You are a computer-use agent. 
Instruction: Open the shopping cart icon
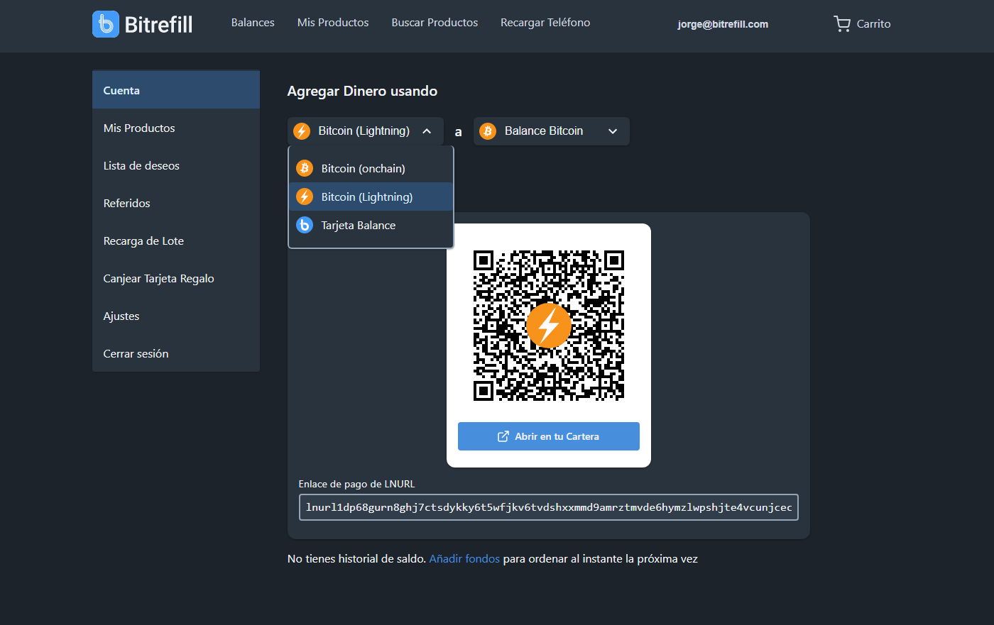pyautogui.click(x=842, y=24)
